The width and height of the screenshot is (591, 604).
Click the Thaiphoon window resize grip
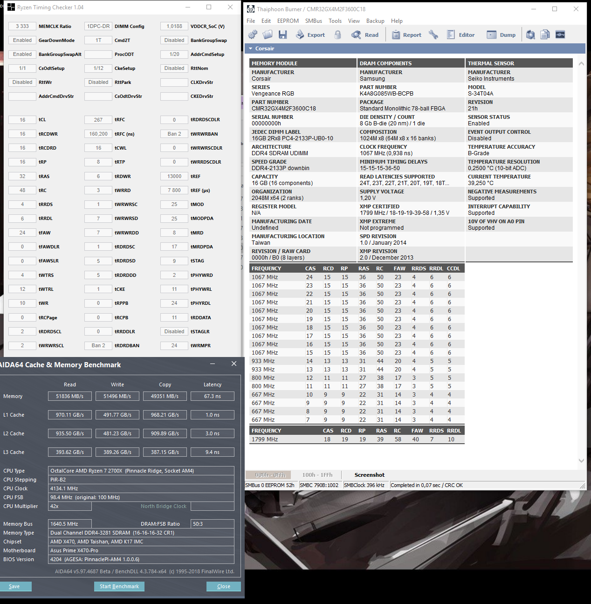tap(582, 486)
